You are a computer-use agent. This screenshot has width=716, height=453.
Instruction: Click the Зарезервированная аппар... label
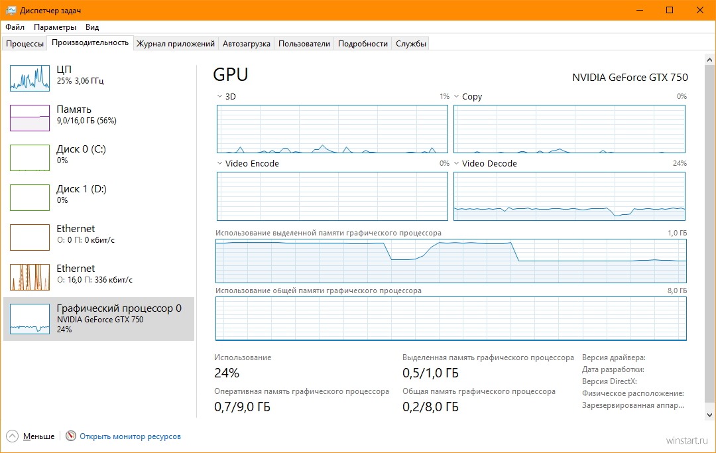click(633, 405)
